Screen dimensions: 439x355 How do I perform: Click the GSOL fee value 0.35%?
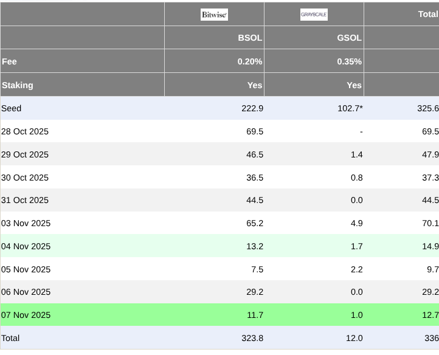[350, 61]
